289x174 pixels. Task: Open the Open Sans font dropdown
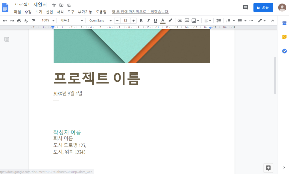[101, 21]
